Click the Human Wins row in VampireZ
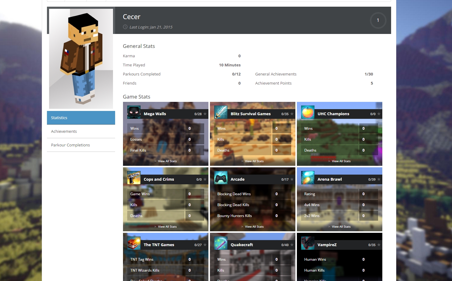Image resolution: width=452 pixels, height=281 pixels. (339, 259)
